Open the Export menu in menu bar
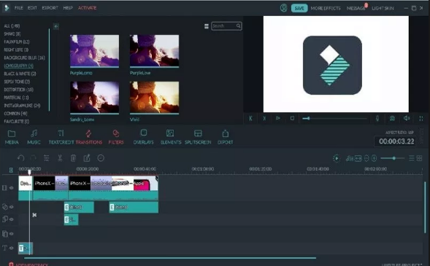Viewport: 430px width, 266px height. [50, 8]
